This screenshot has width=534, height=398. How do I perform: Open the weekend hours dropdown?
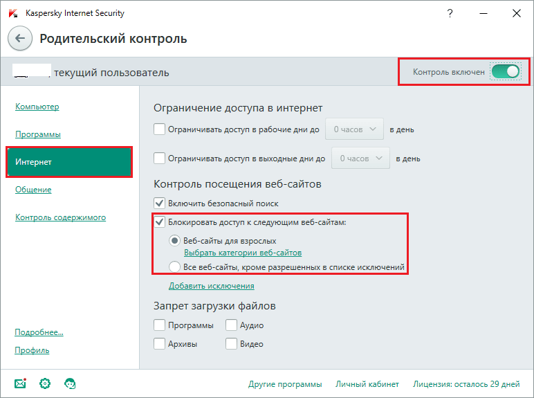coord(360,159)
